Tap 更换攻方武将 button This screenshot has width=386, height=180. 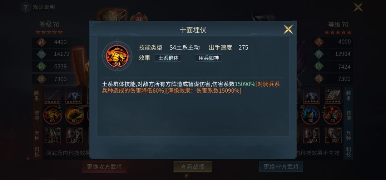click(104, 167)
